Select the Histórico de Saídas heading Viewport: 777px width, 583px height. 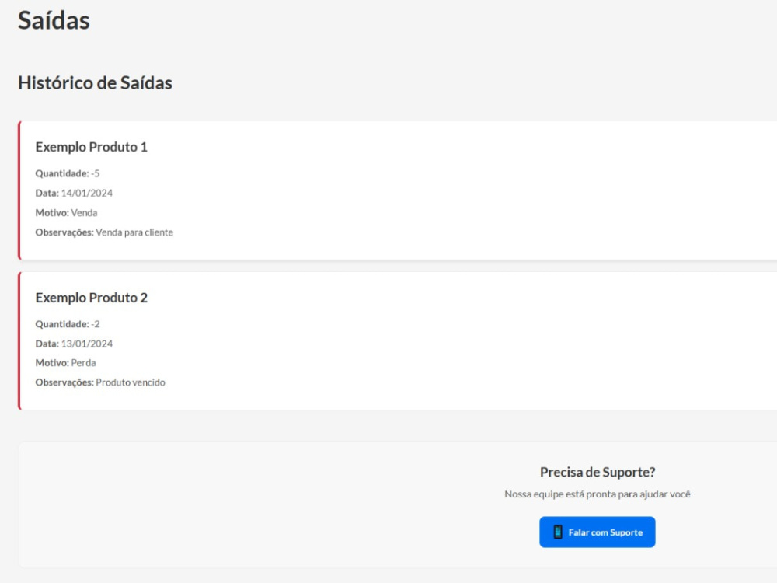coord(95,83)
